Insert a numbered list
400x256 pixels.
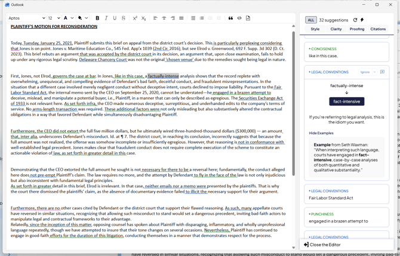(x=193, y=18)
